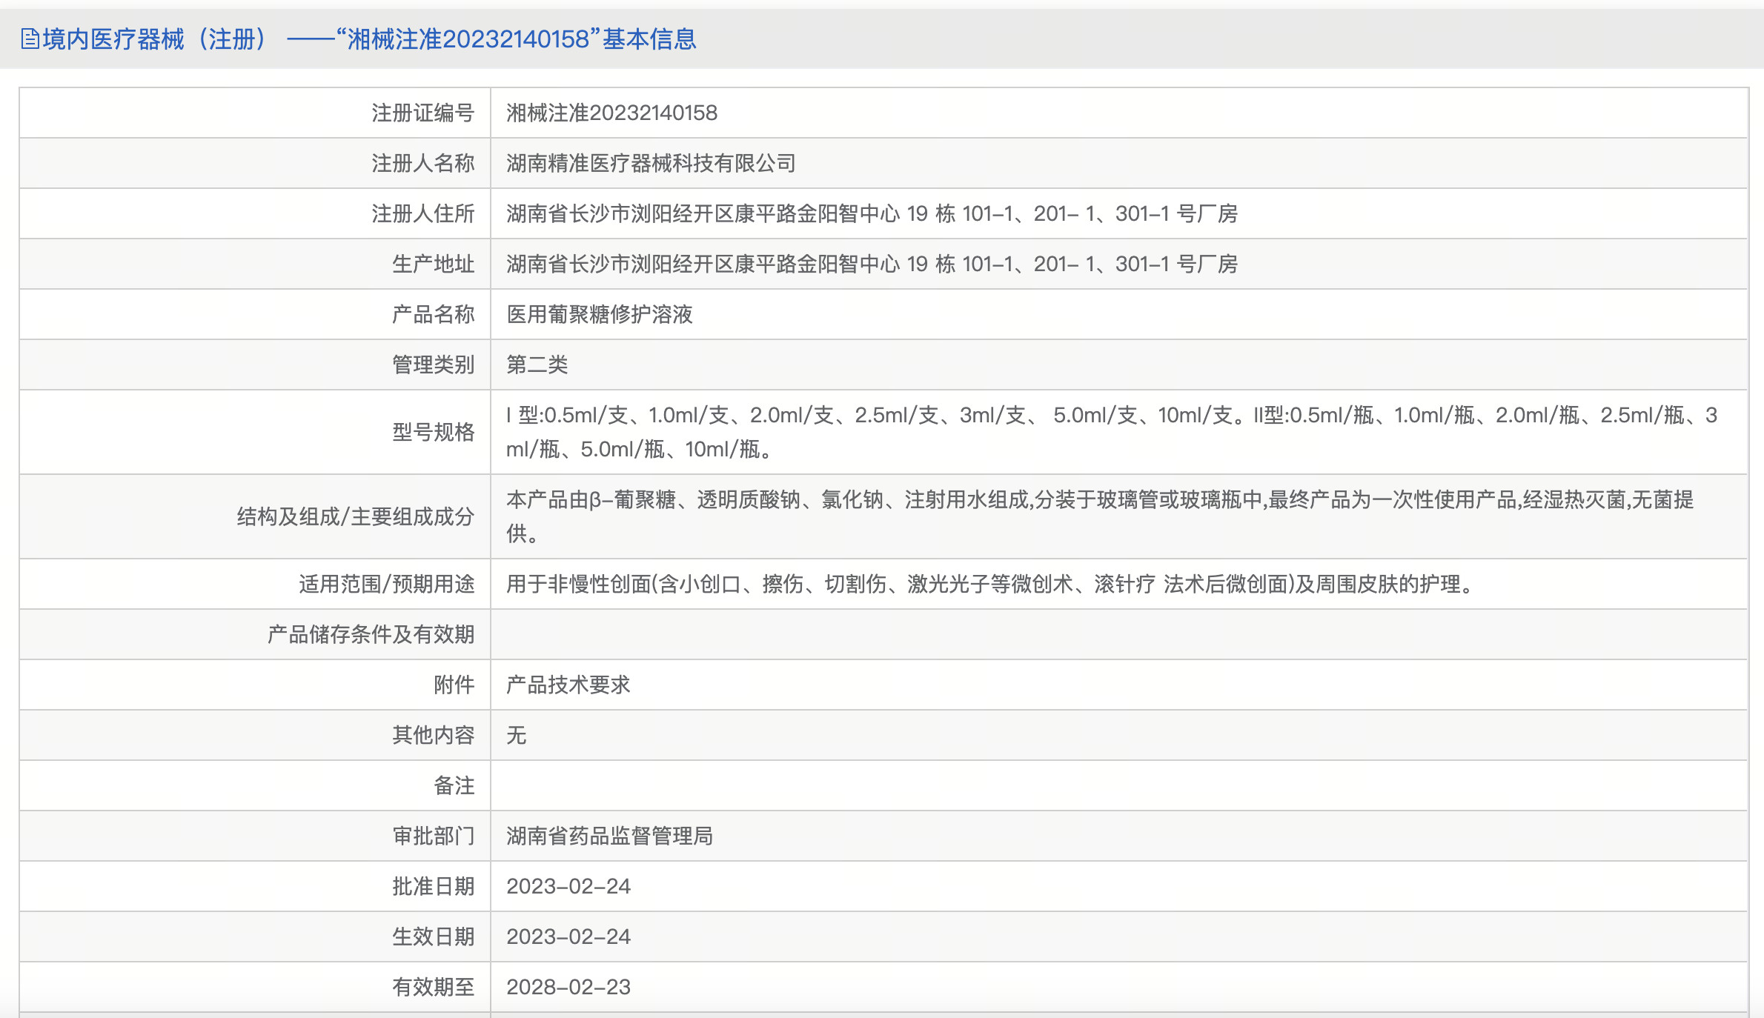
Task: Select the approval department 湖南省药品监督管理局
Action: coord(609,836)
